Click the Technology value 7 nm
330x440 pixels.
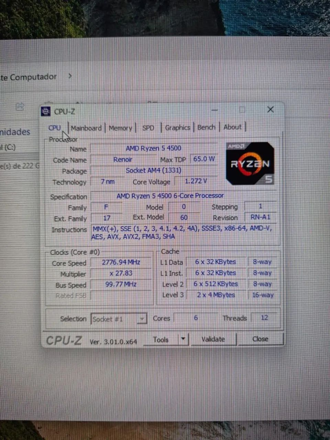tap(108, 181)
